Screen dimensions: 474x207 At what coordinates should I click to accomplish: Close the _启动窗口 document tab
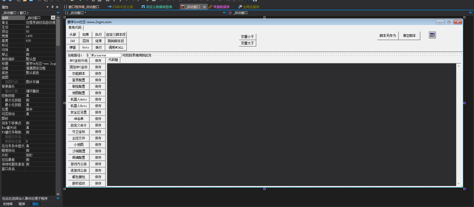click(204, 7)
